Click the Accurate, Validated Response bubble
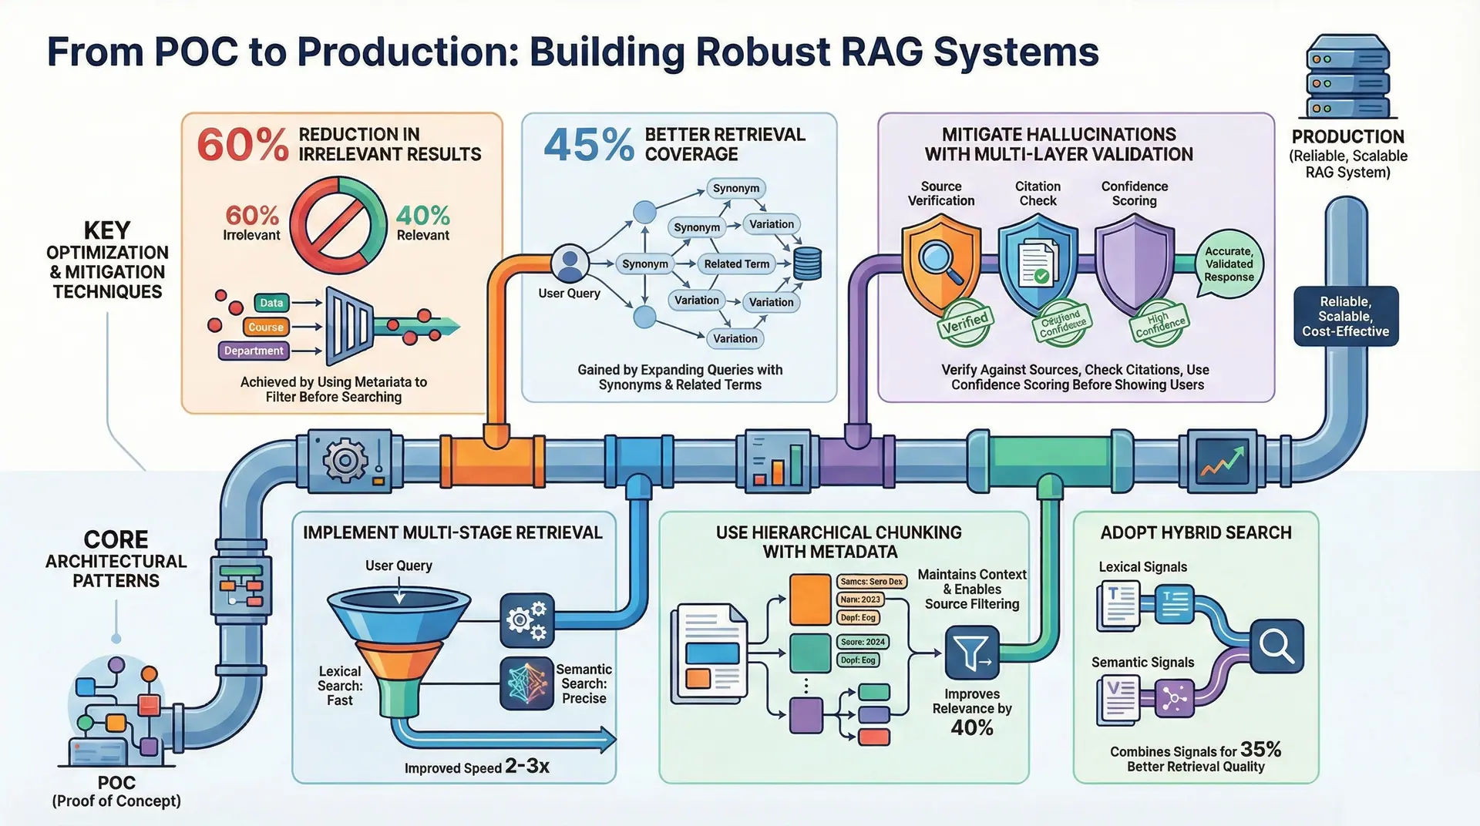The height and width of the screenshot is (826, 1480). (1229, 264)
